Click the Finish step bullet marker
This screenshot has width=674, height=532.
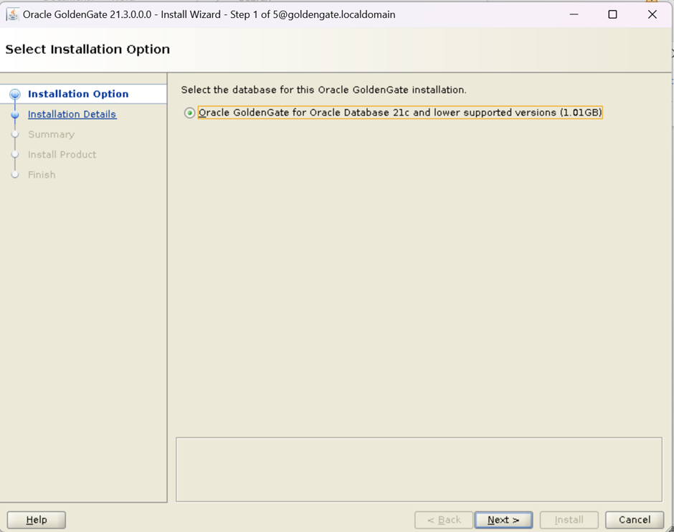pos(15,174)
